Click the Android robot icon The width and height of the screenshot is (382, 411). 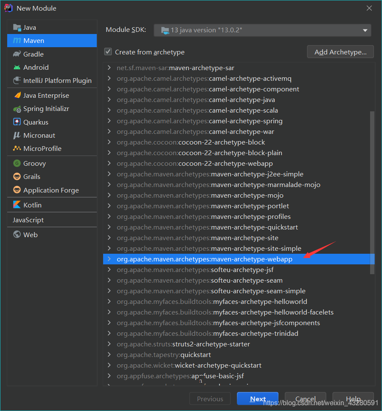click(x=17, y=67)
